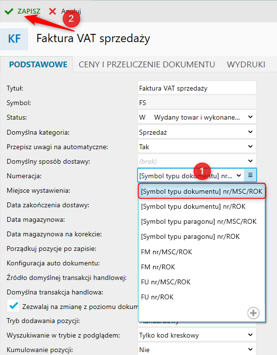The width and height of the screenshot is (277, 355).
Task: Click the plus icon to add numbering
Action: [x=253, y=313]
